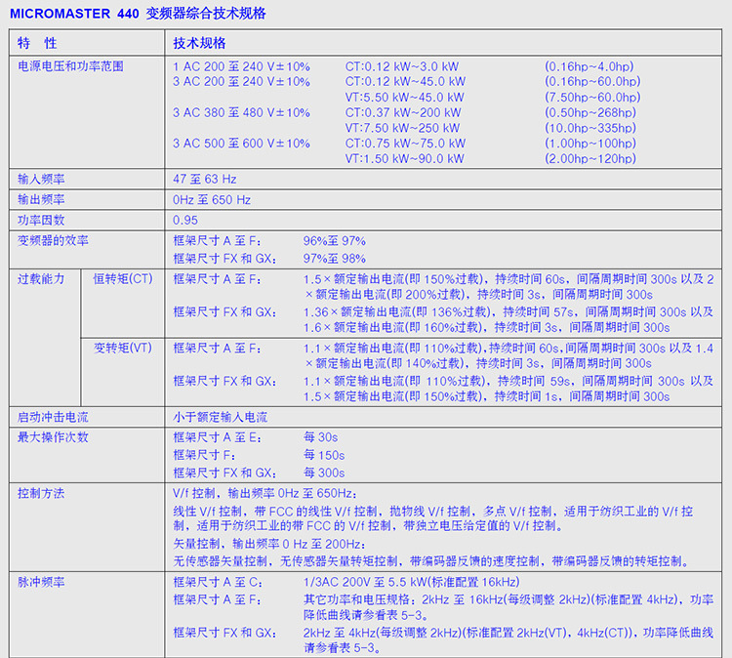Click the '恒转矩(CT)' sub-label
Viewport: 732px width, 658px height.
point(123,279)
